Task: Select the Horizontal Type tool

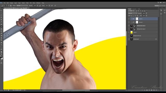Action: coord(1,45)
